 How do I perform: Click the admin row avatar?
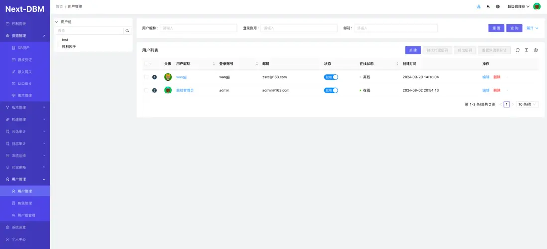[168, 90]
